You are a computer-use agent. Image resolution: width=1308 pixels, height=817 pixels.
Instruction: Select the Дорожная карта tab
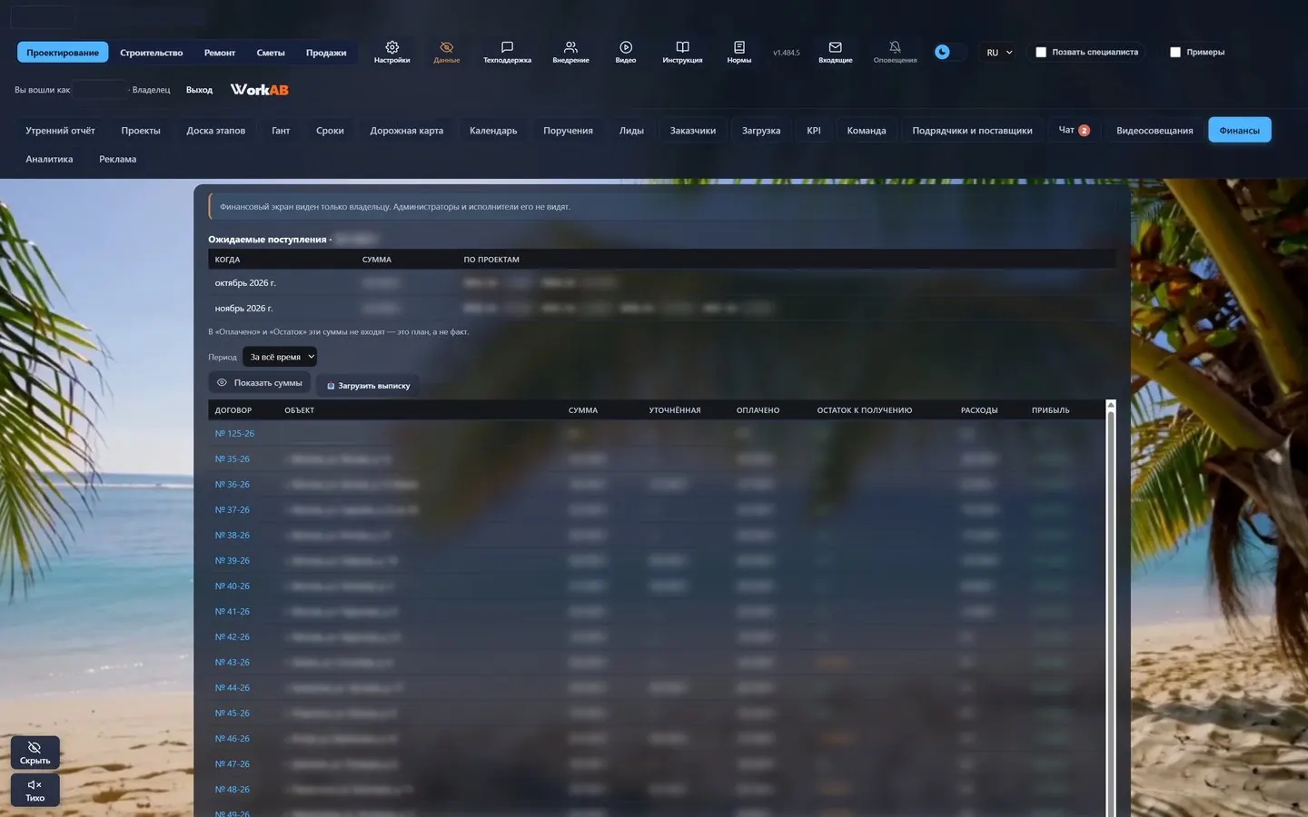pos(407,131)
